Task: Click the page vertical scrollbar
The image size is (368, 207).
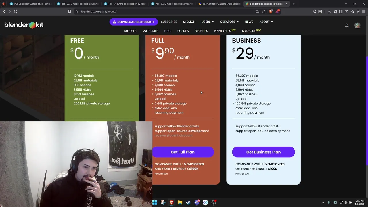Action: coord(367,111)
